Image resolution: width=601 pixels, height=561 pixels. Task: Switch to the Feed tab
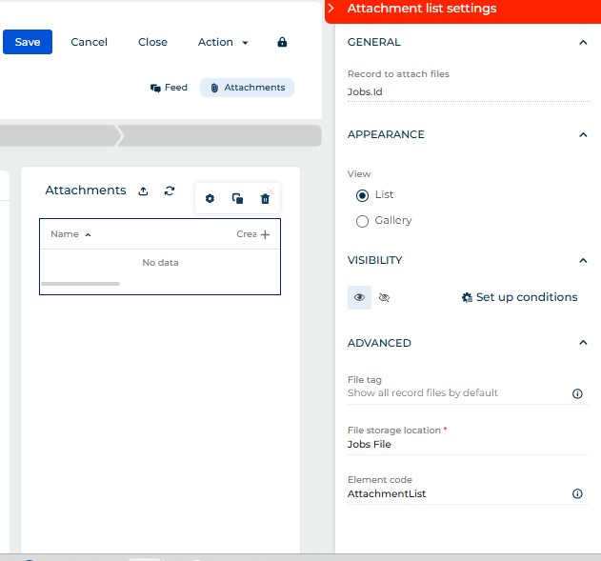tap(169, 88)
